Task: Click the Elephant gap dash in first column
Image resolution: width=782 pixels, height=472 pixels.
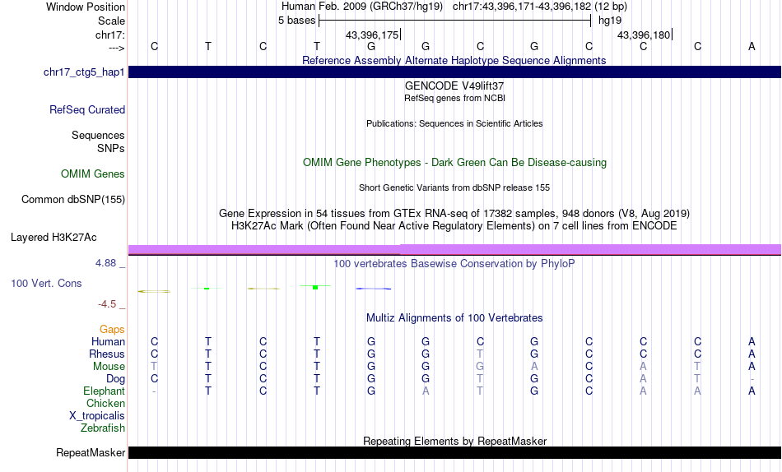Action: [154, 391]
